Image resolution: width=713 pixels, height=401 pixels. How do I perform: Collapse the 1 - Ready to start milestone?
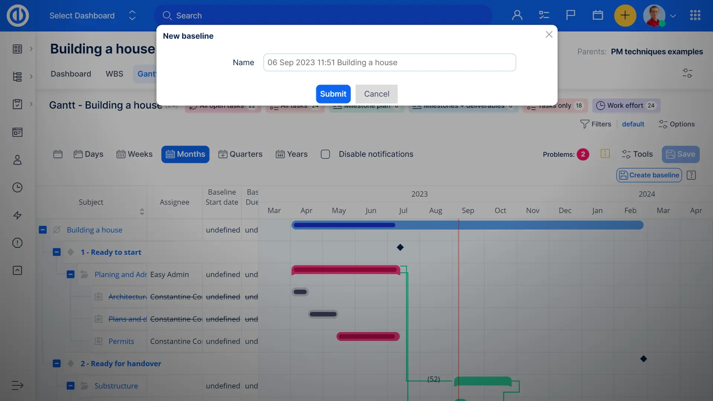[x=56, y=252]
